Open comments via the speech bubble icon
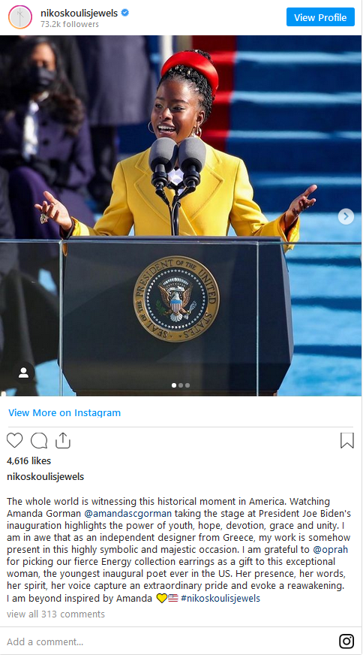This screenshot has height=655, width=363. click(x=39, y=441)
